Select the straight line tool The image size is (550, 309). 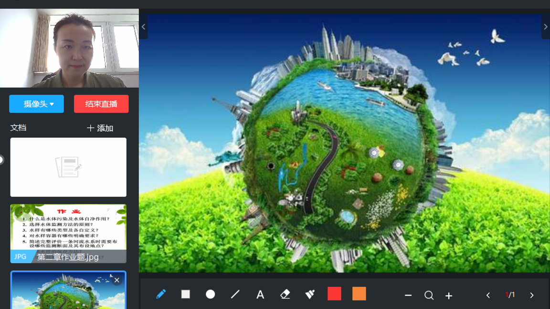click(235, 294)
